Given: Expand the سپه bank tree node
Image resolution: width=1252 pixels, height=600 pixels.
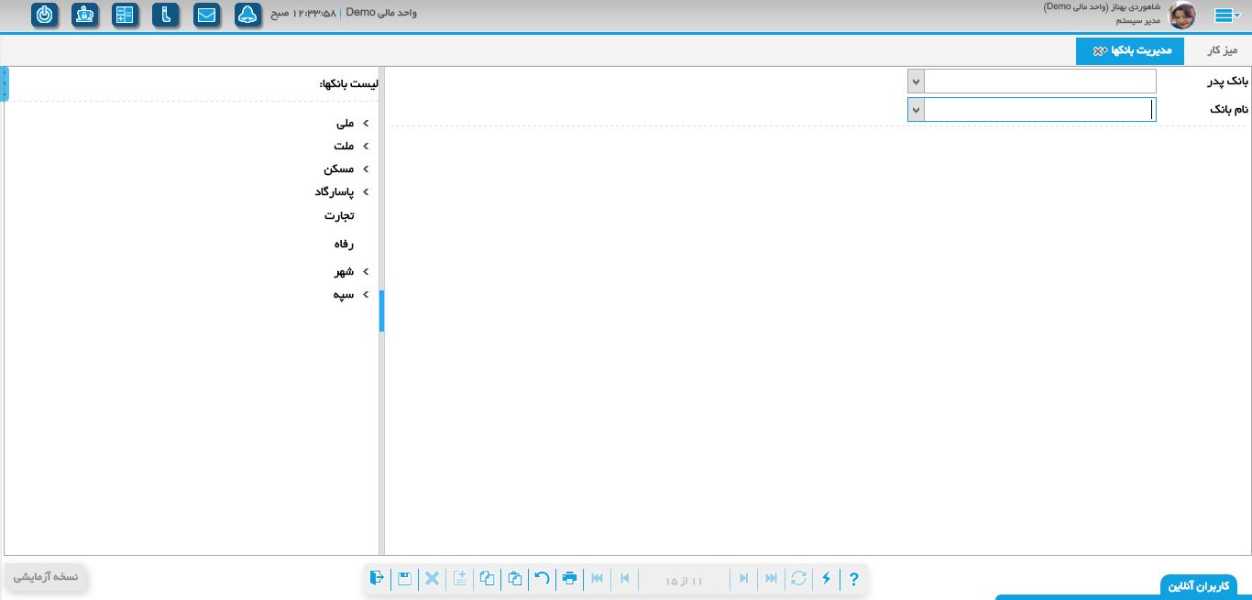Looking at the screenshot, I should pos(366,294).
